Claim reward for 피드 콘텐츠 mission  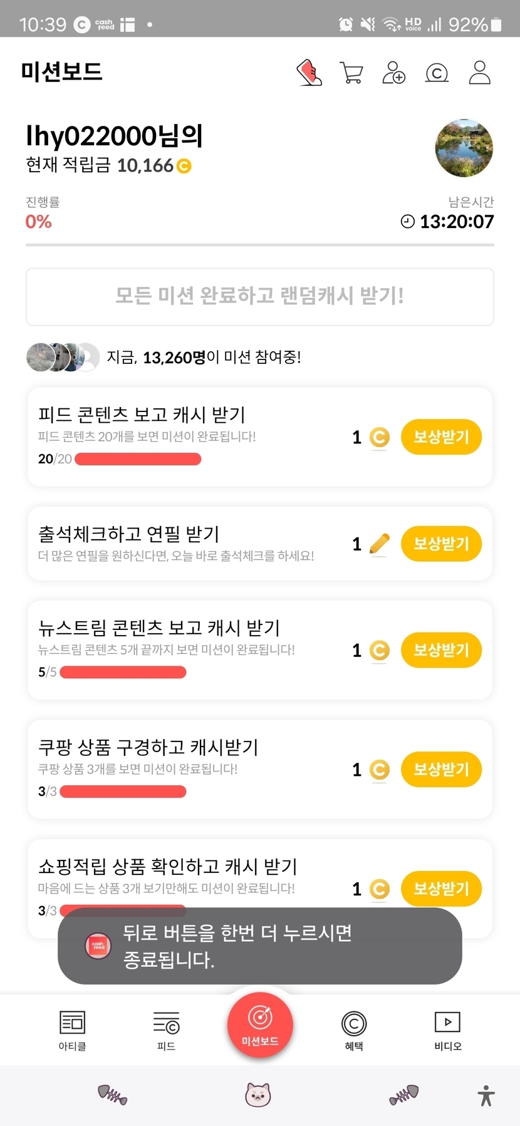[441, 436]
